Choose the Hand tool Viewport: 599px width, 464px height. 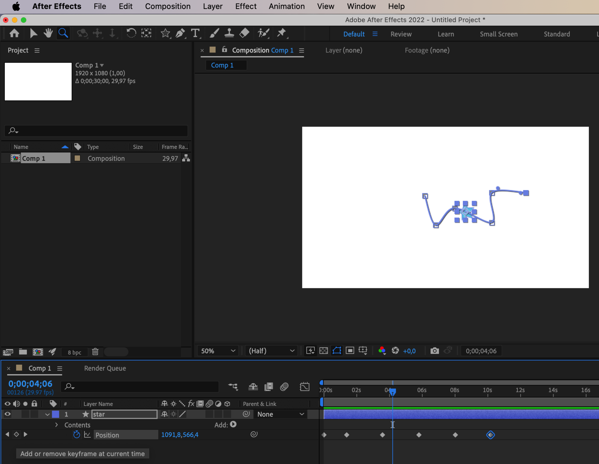[48, 33]
